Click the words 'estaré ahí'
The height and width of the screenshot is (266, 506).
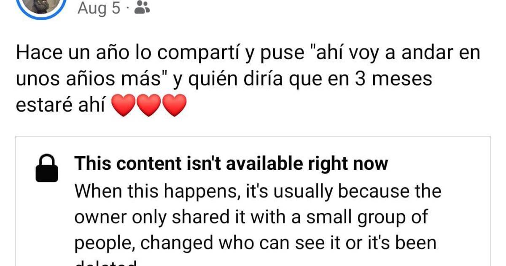60,106
